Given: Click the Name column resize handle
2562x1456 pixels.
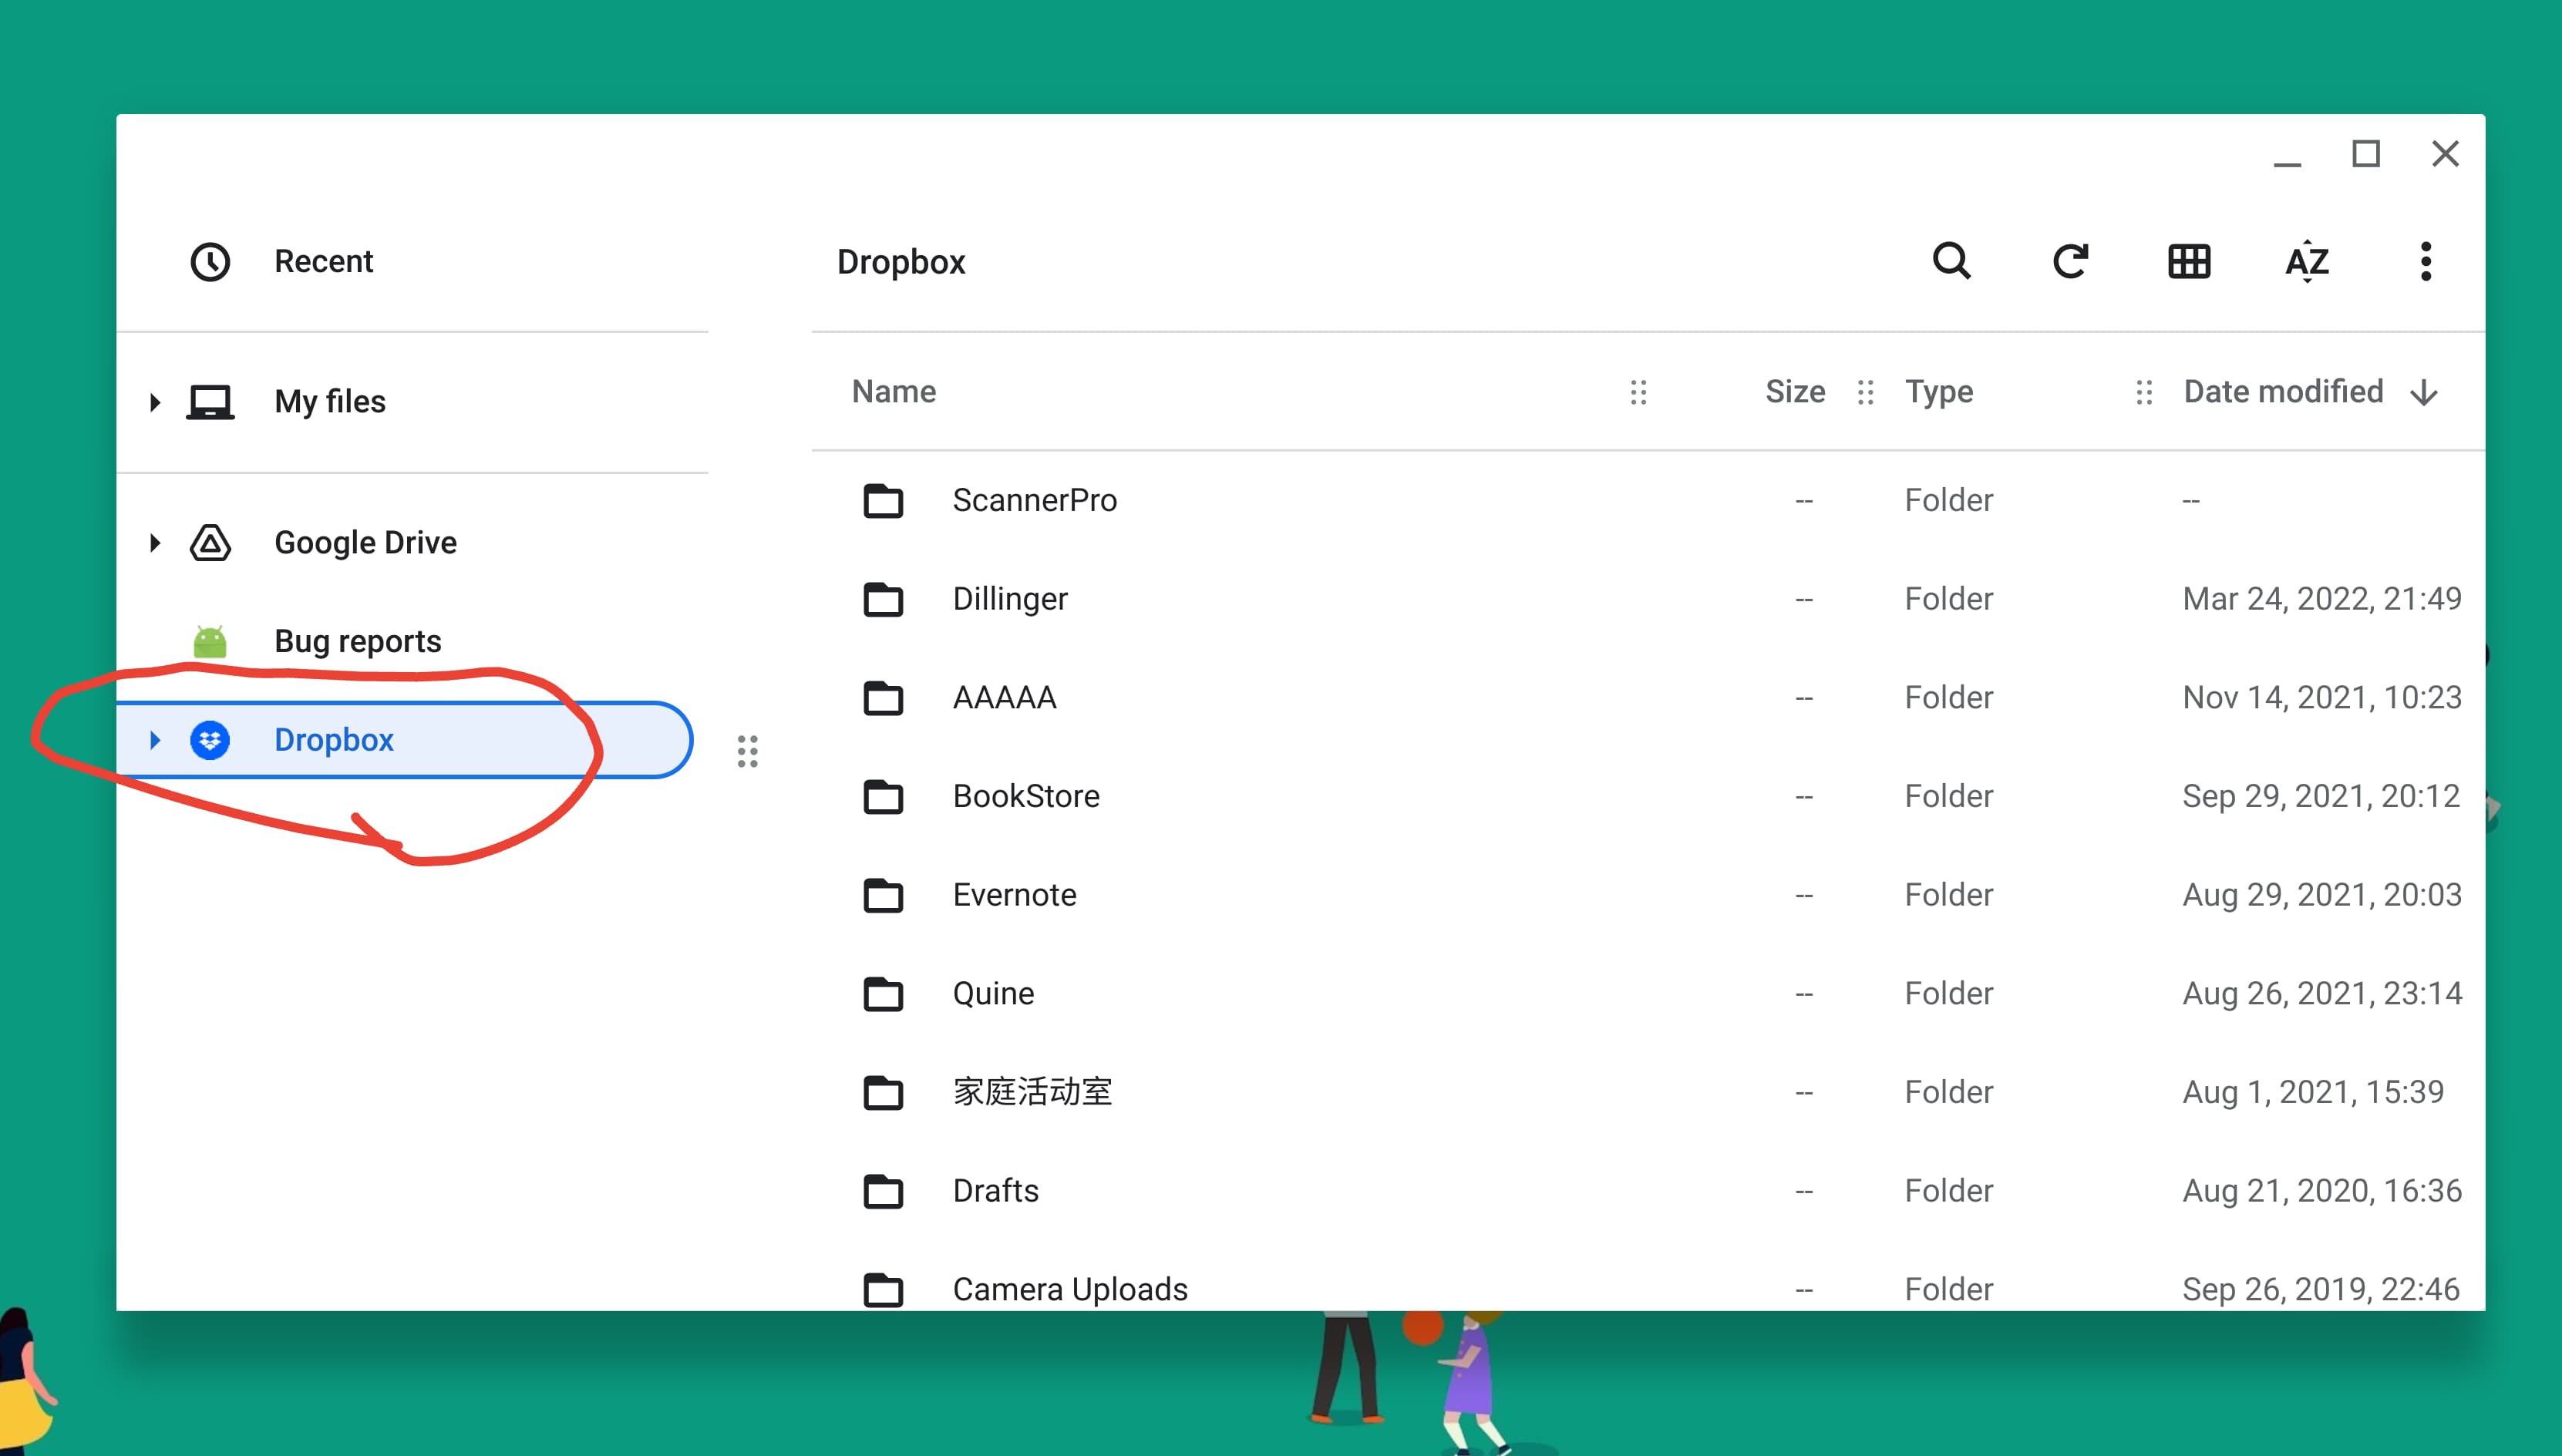Looking at the screenshot, I should tap(1638, 392).
